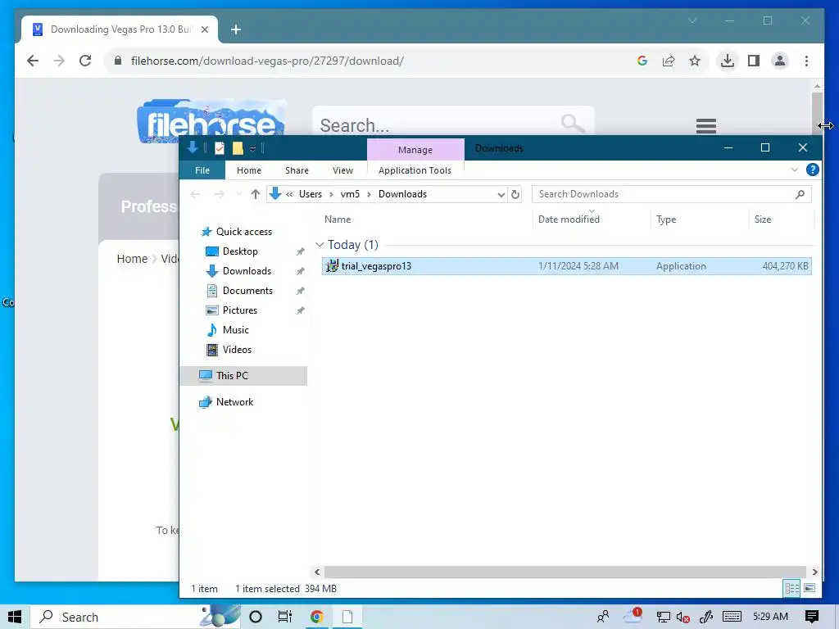
Task: Click Home breadcrumb link on filehorse page
Action: tap(132, 259)
